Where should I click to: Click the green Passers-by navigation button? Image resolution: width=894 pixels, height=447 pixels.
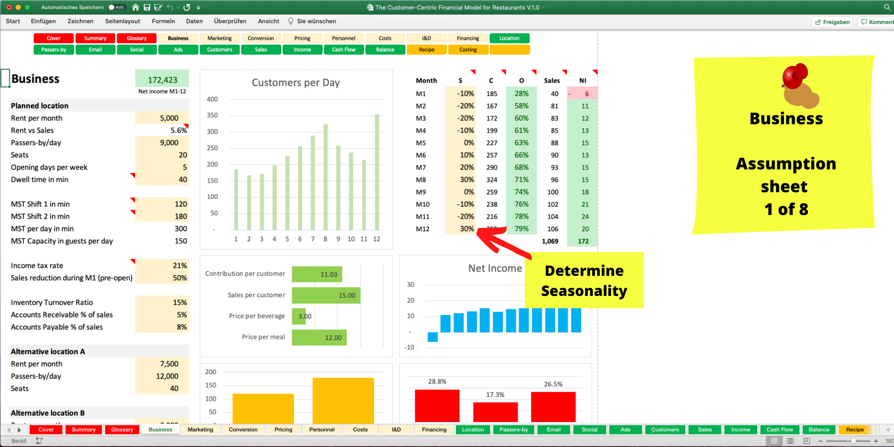pyautogui.click(x=54, y=50)
